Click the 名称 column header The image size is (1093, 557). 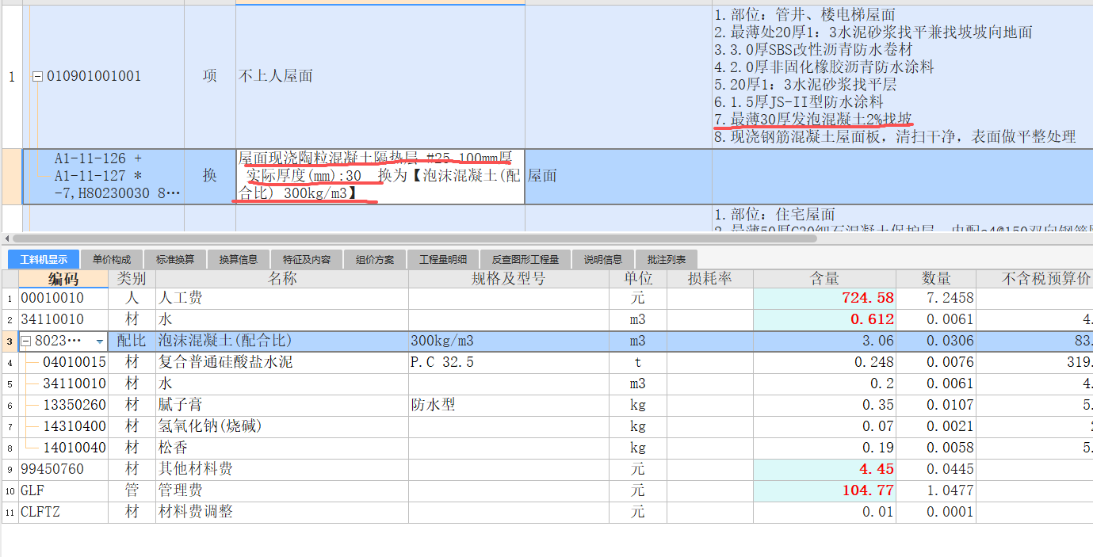(281, 278)
